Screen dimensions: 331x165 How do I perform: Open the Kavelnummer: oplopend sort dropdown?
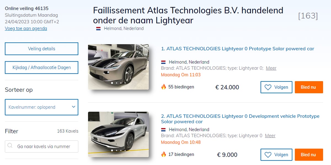[41, 107]
